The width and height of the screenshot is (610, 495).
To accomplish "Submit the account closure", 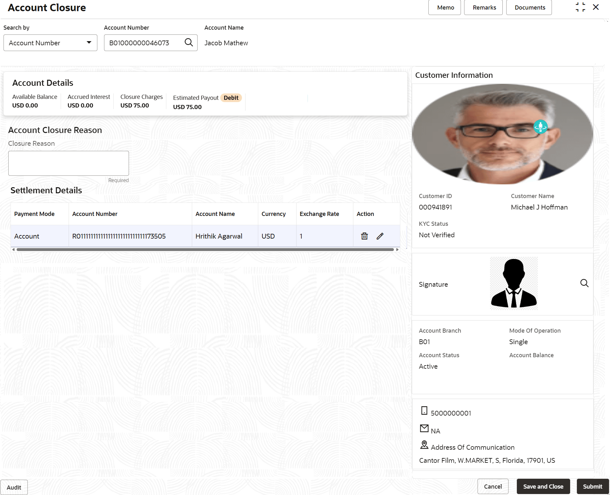I will [x=593, y=486].
